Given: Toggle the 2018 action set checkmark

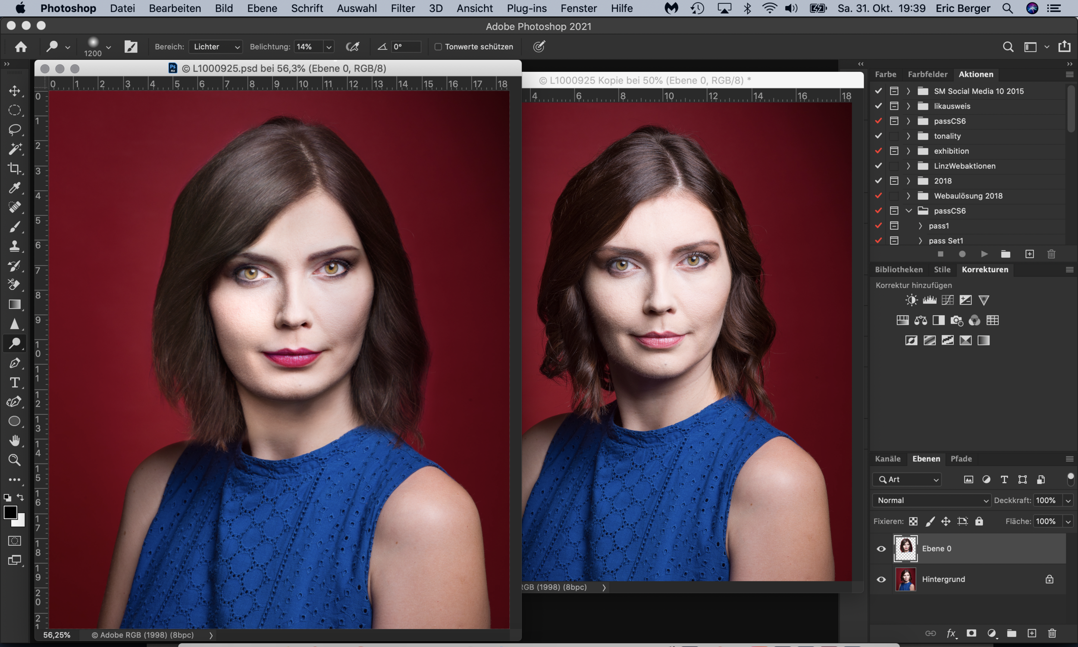Looking at the screenshot, I should point(878,180).
